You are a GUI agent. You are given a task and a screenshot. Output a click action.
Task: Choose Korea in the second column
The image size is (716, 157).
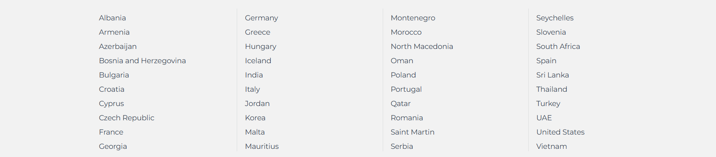click(x=255, y=118)
